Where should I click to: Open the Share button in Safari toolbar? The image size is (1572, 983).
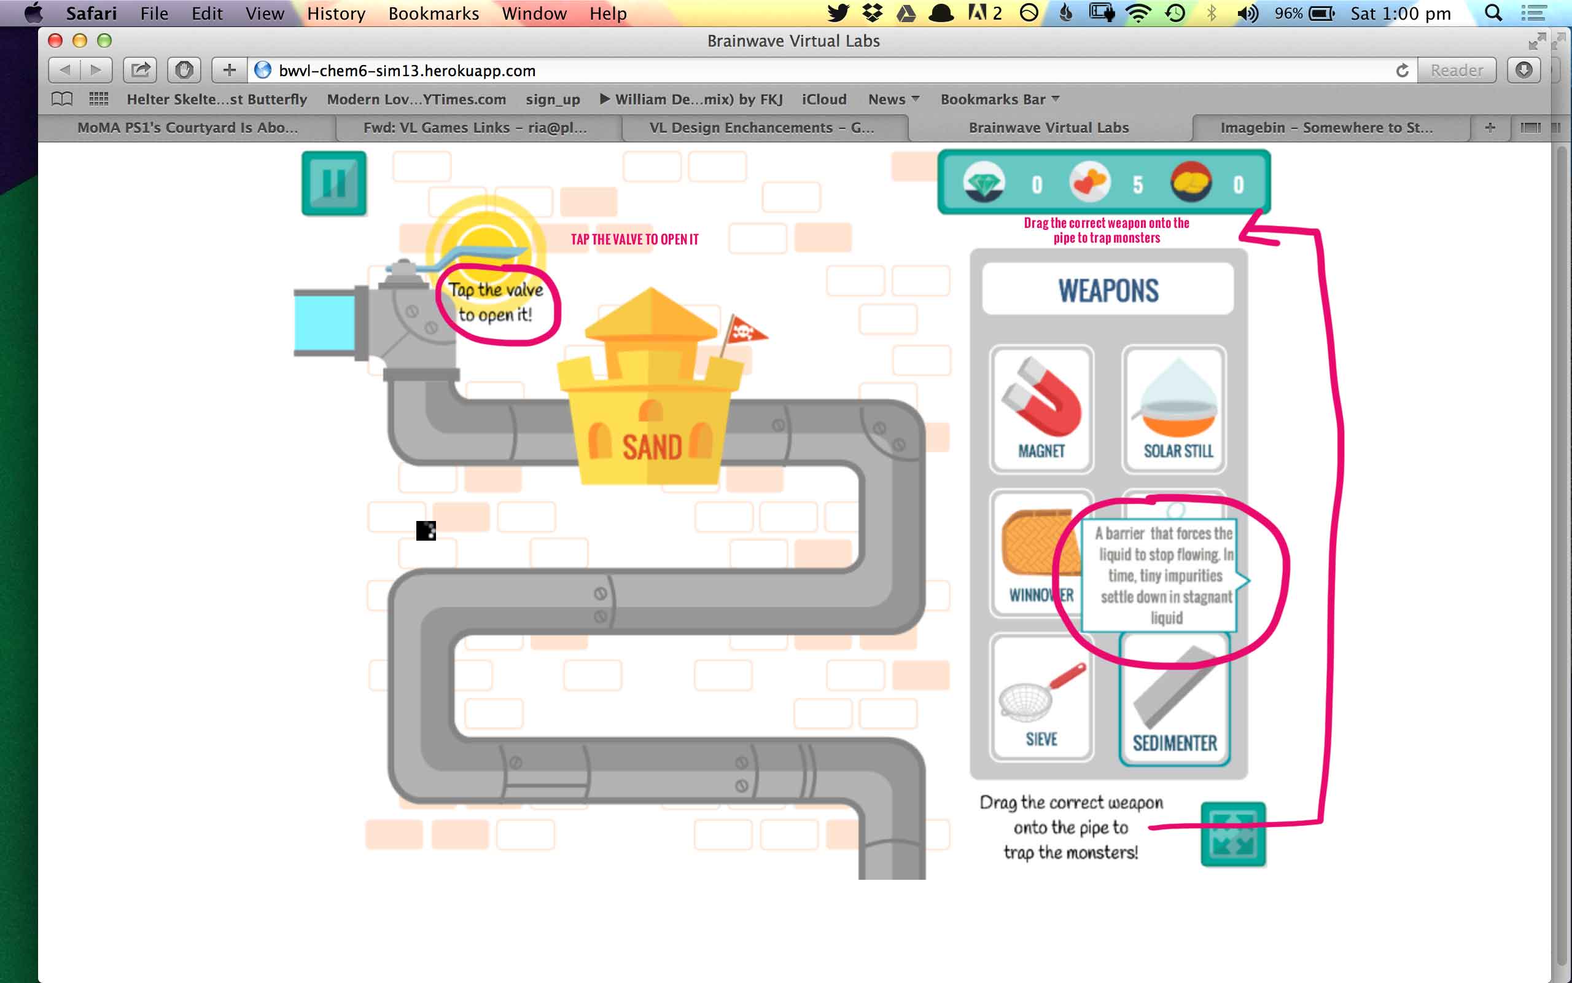click(x=139, y=70)
